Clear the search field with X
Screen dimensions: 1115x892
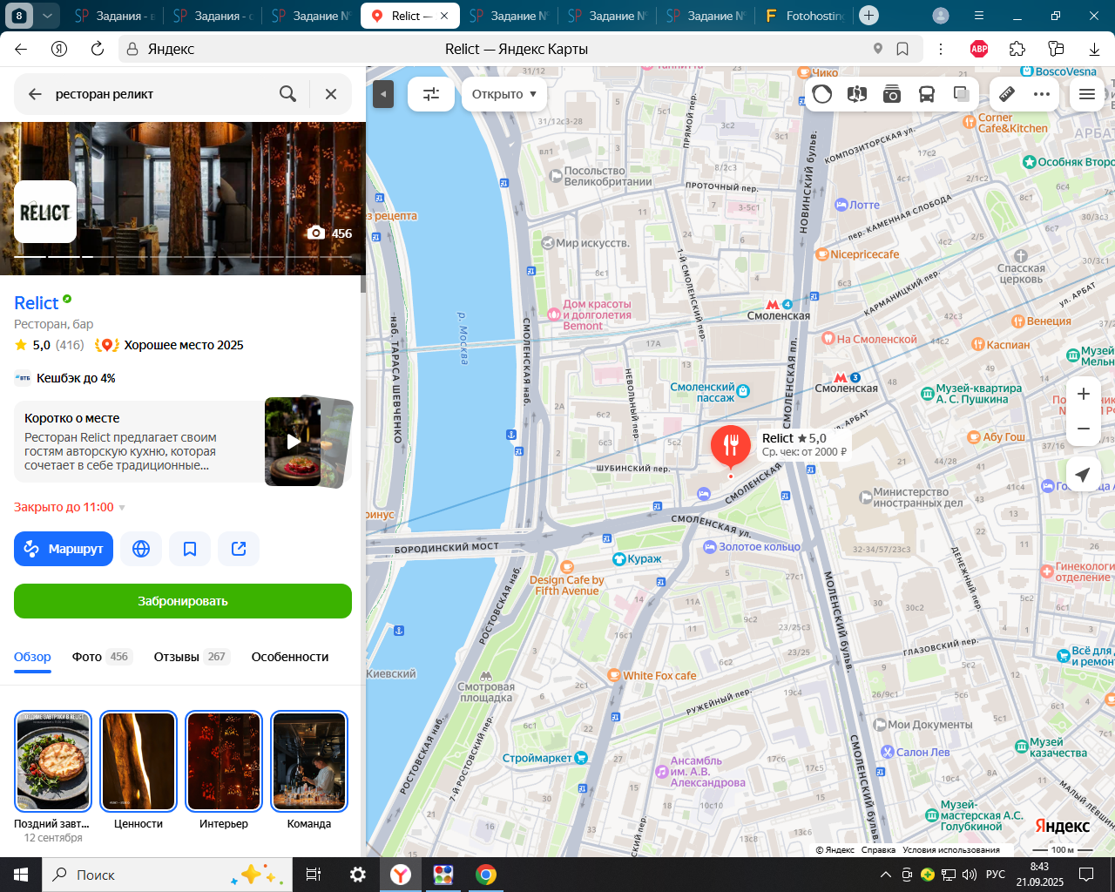(331, 94)
